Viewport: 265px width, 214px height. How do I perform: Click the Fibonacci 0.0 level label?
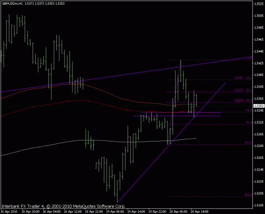click(x=250, y=58)
